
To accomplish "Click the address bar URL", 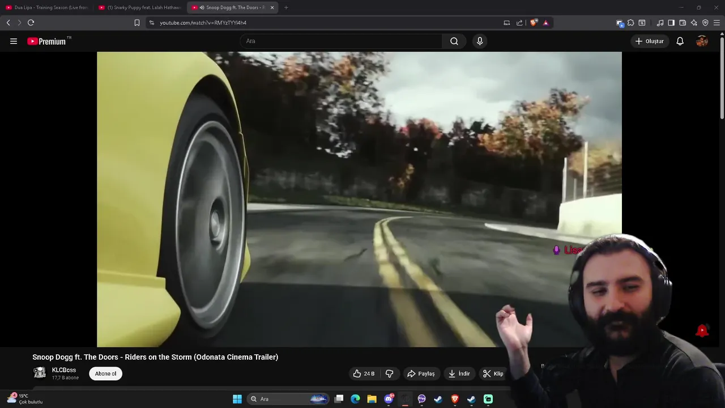I will tap(203, 23).
